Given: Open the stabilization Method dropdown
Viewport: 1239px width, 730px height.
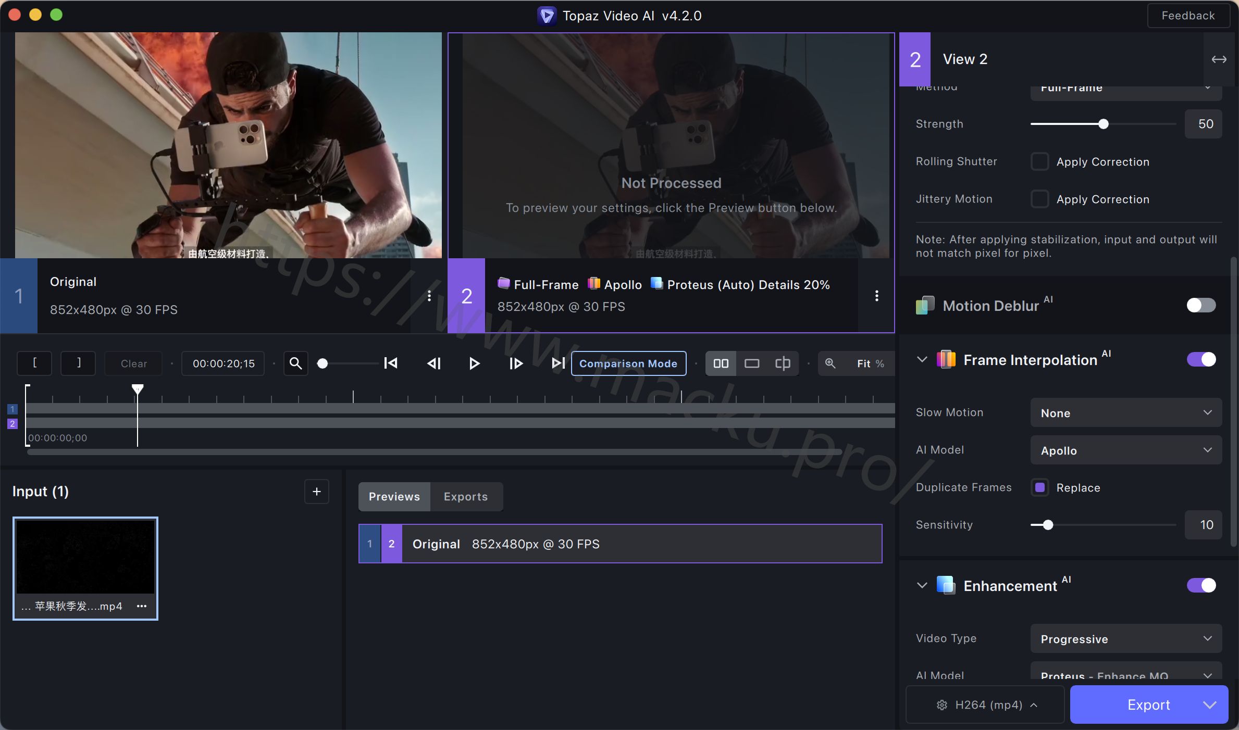Looking at the screenshot, I should click(x=1126, y=93).
